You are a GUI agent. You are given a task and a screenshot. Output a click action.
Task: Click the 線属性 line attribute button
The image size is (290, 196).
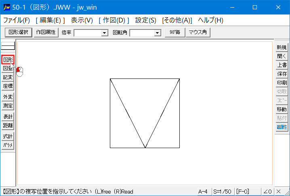click(x=282, y=127)
